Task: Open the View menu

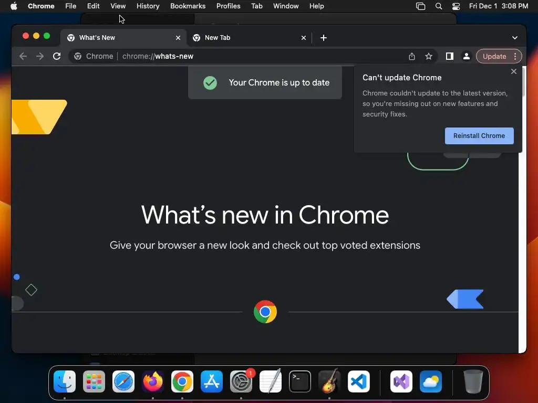Action: [118, 6]
